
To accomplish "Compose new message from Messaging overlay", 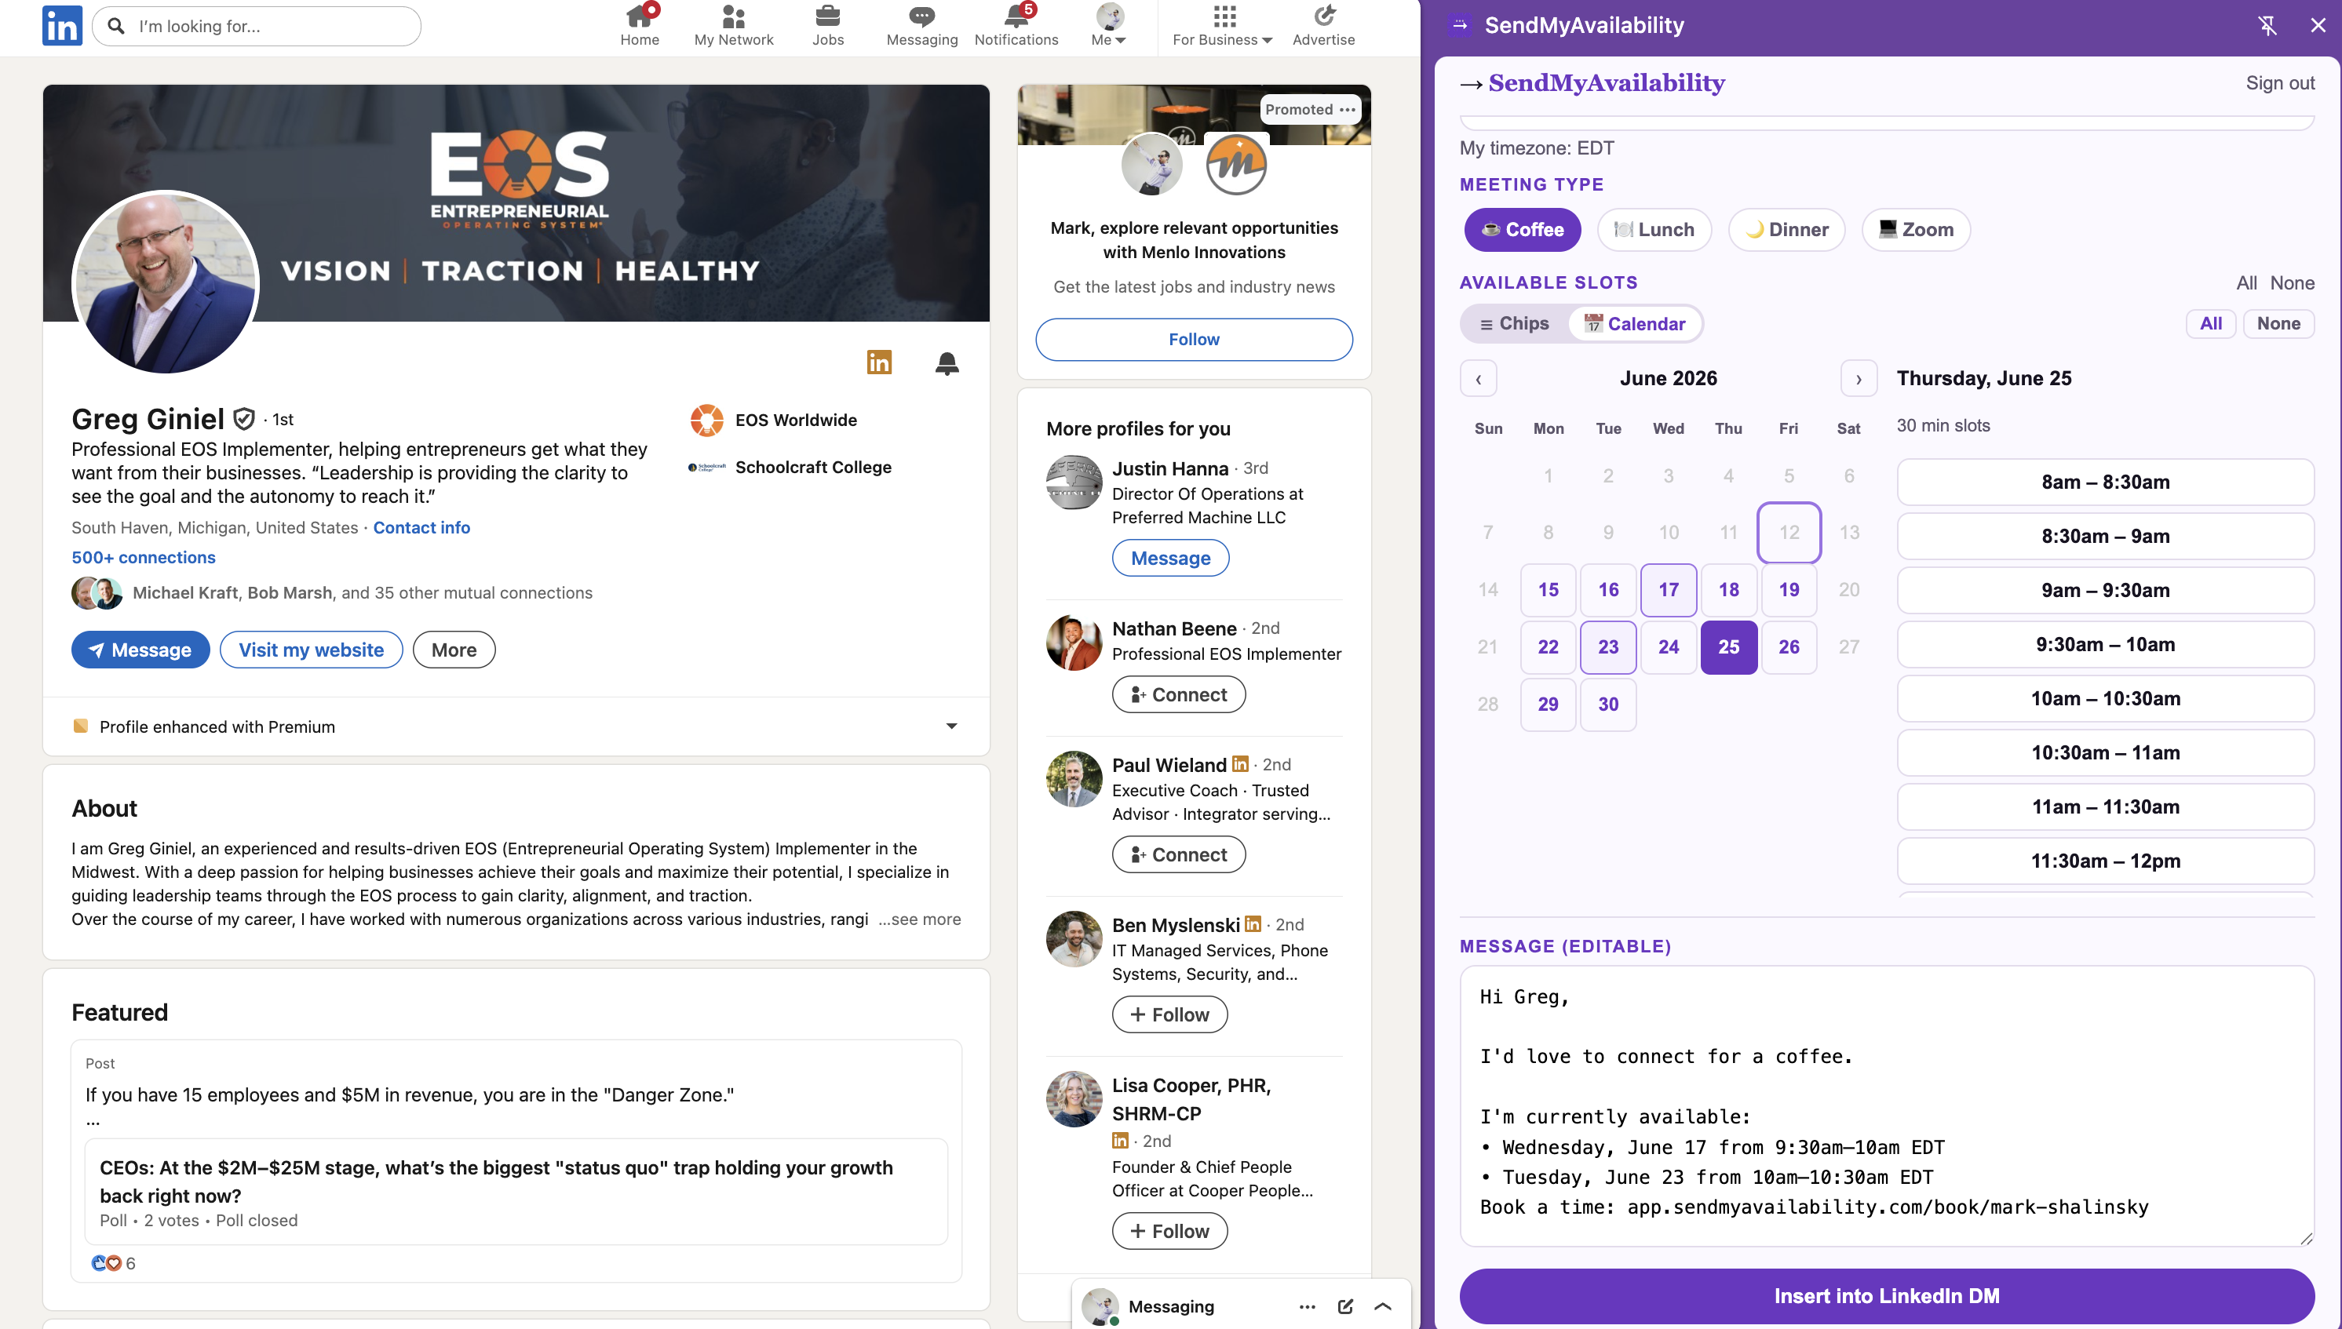I will point(1345,1306).
